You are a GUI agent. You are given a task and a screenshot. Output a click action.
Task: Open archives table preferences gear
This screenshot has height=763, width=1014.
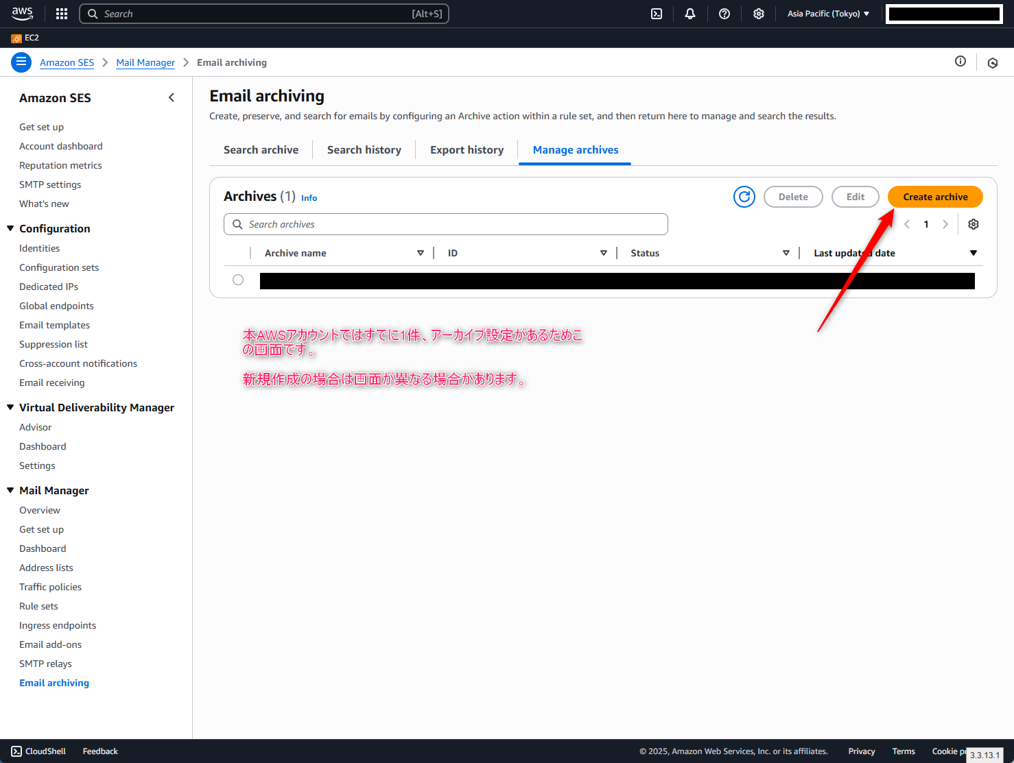point(974,224)
